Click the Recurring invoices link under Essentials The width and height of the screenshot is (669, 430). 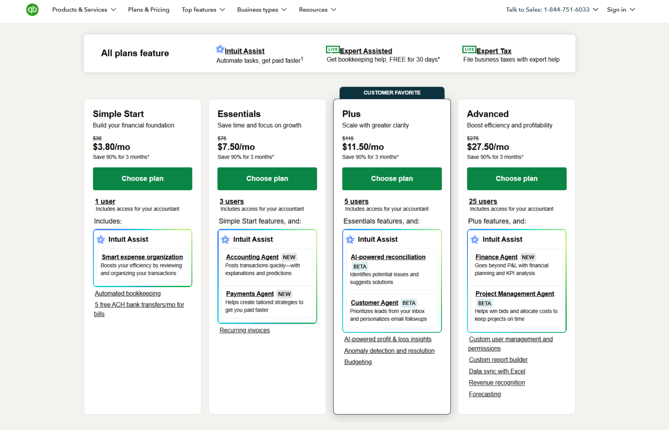[x=245, y=330]
